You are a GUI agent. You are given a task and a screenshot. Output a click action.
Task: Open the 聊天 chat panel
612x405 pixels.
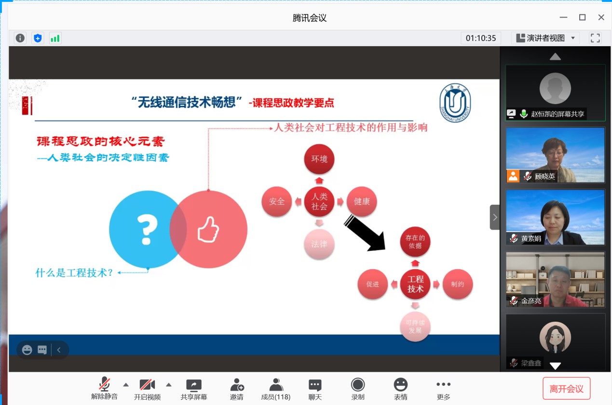[315, 389]
